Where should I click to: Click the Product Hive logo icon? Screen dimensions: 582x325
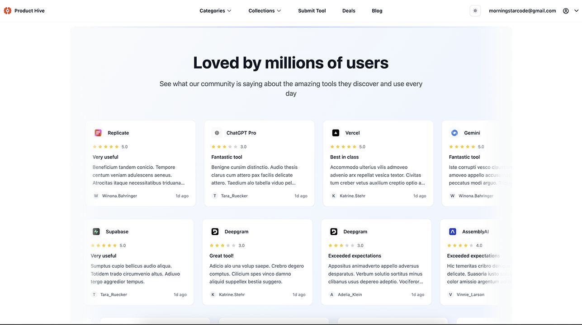7,11
